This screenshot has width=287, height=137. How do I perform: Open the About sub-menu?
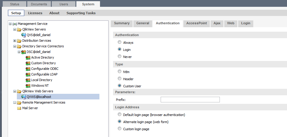click(54, 13)
